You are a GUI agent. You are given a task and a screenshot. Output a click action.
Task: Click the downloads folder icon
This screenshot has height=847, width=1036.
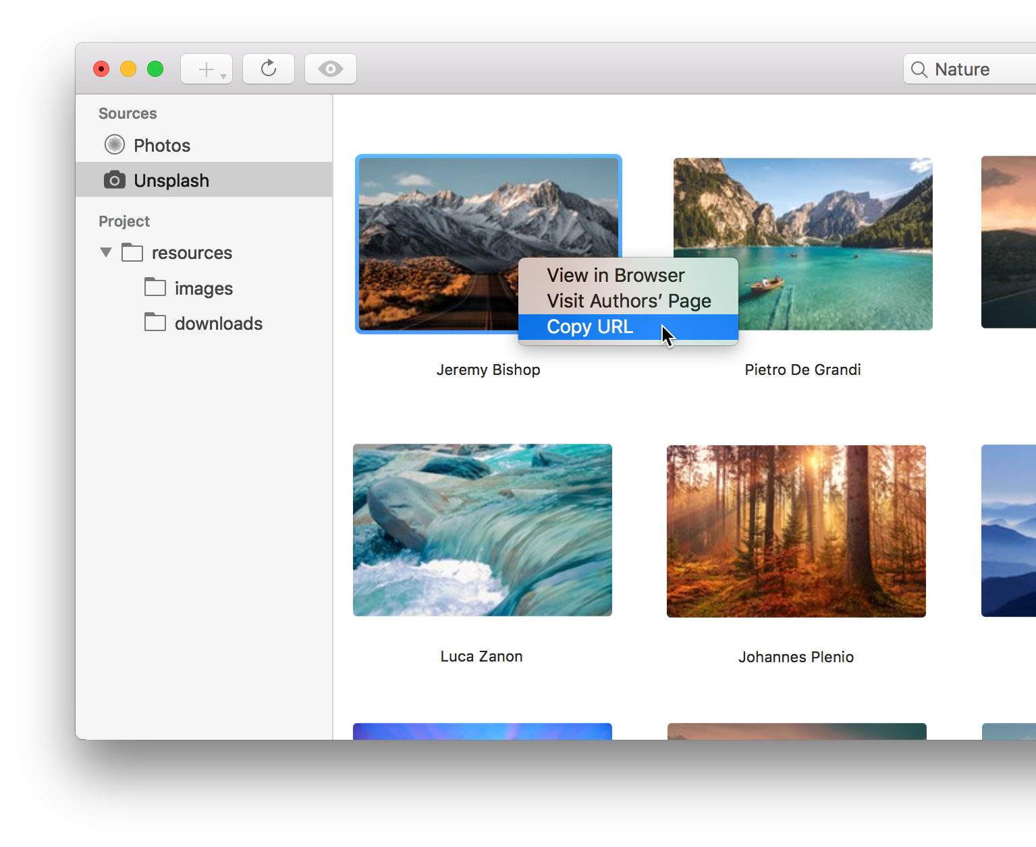(155, 323)
